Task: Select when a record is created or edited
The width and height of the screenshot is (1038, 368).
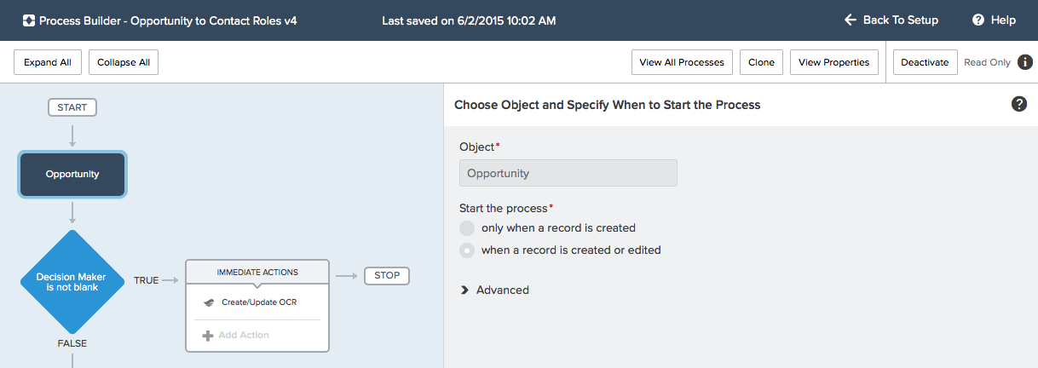Action: click(466, 250)
